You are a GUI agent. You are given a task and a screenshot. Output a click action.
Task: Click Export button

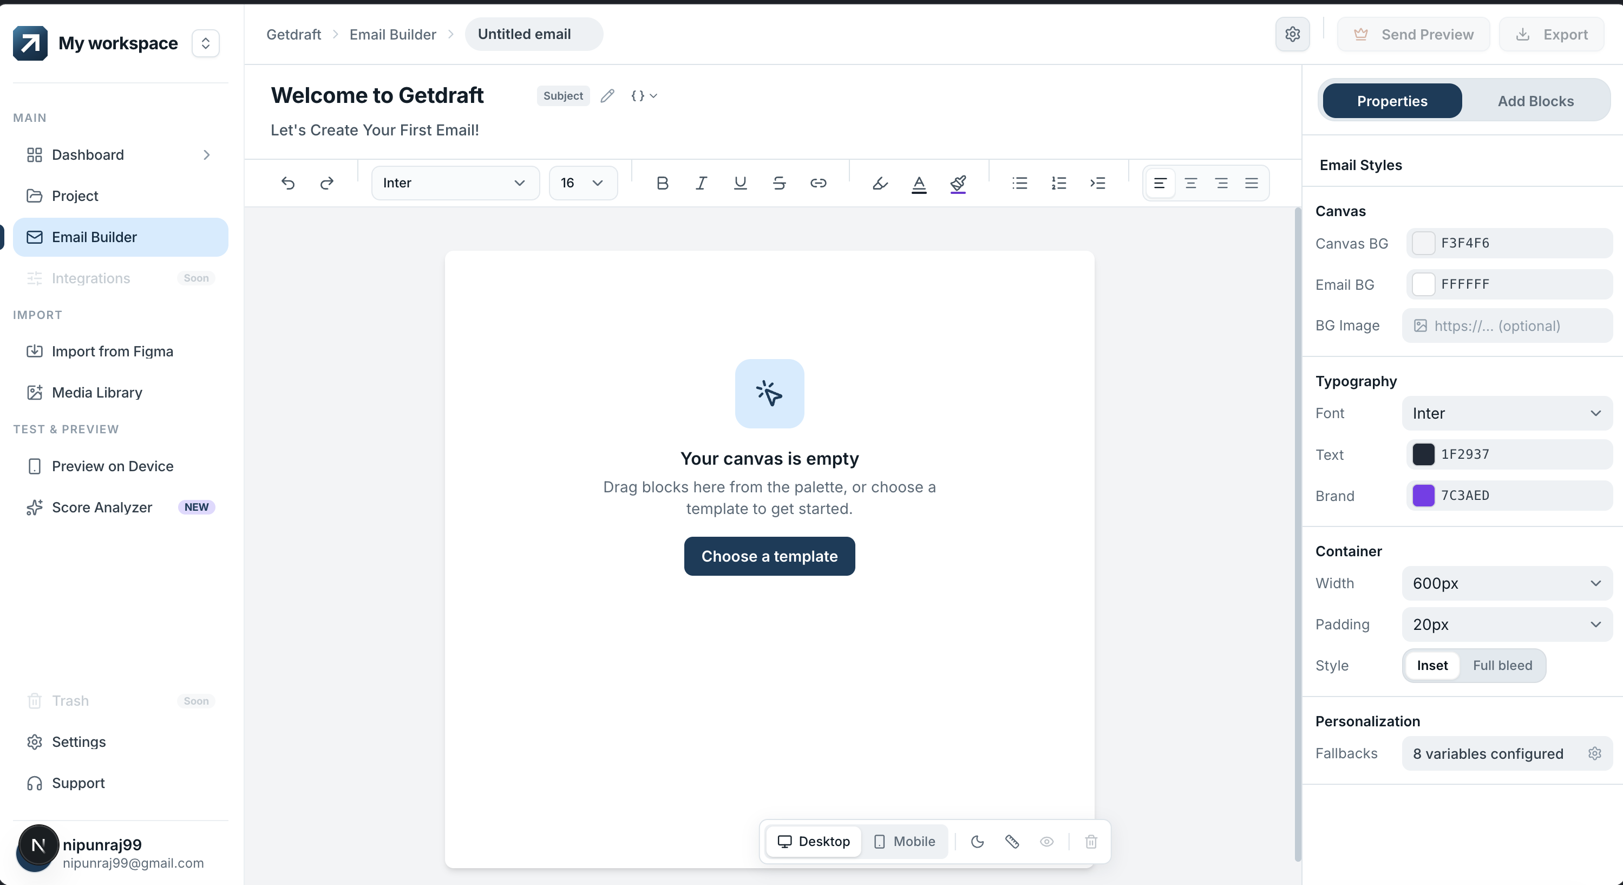pos(1552,34)
